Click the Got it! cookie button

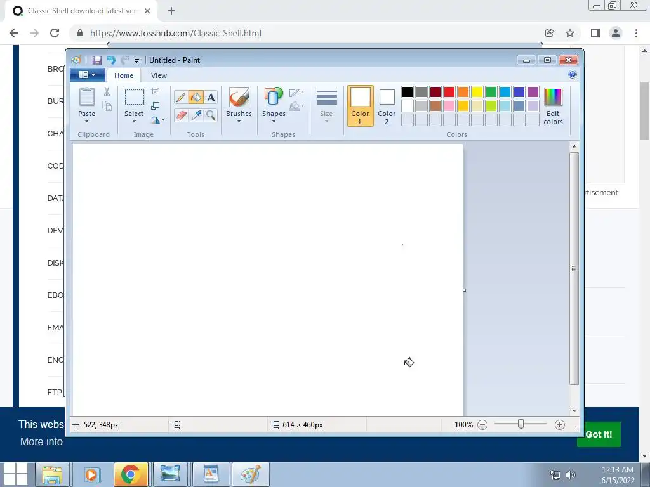tap(599, 434)
